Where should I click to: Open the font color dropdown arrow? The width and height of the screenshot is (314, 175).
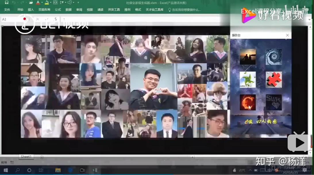click(x=42, y=2)
